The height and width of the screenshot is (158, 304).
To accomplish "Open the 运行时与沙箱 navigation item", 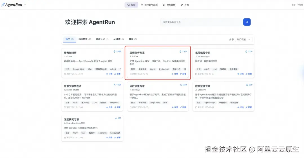I will pos(149,5).
